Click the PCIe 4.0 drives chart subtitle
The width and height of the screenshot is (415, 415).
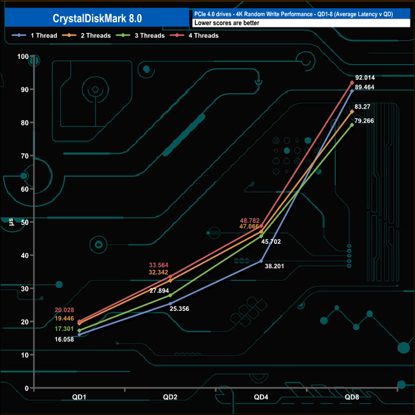point(294,14)
